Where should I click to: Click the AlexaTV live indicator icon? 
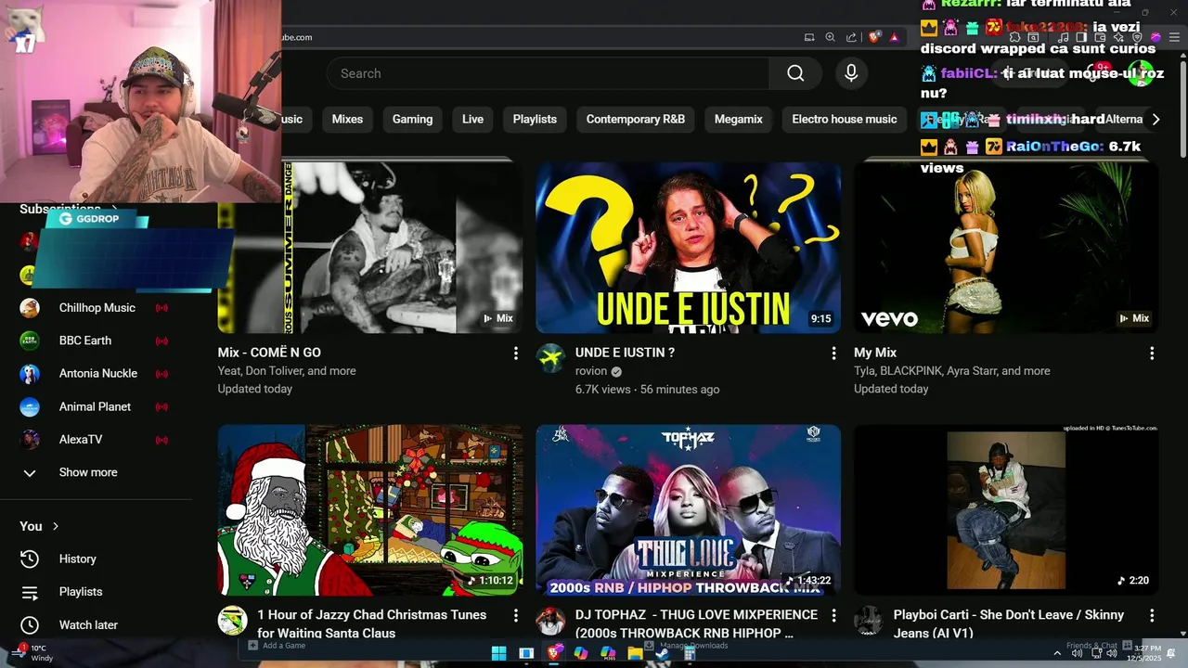click(161, 440)
